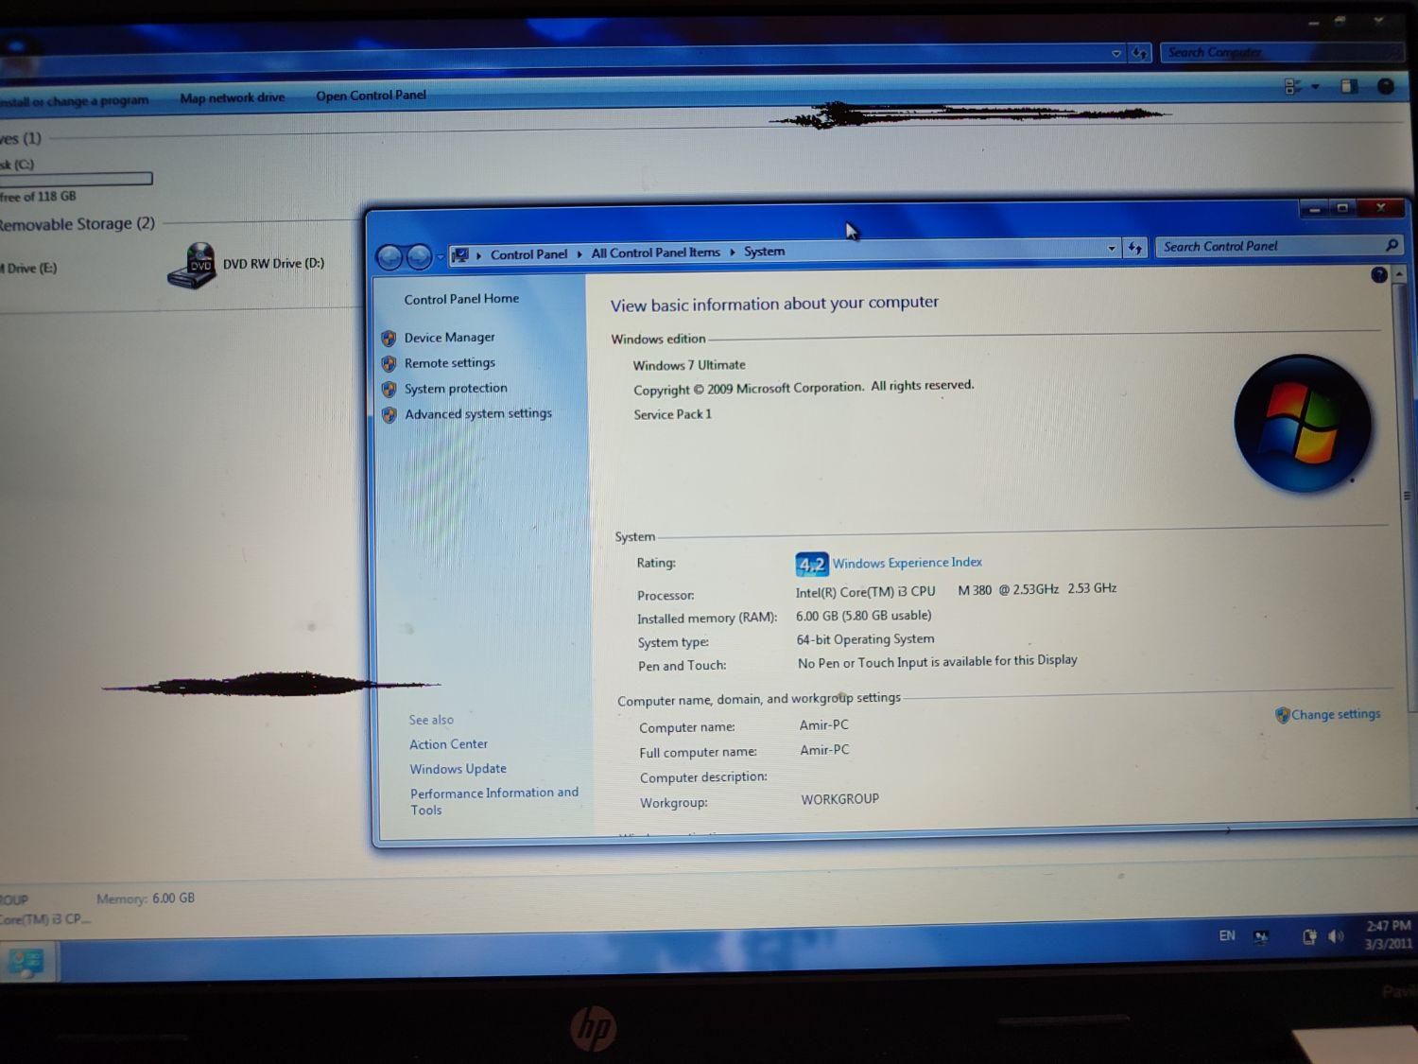Screen dimensions: 1418x1064
Task: Click Removable Storage (2) group header
Action: pos(77,224)
